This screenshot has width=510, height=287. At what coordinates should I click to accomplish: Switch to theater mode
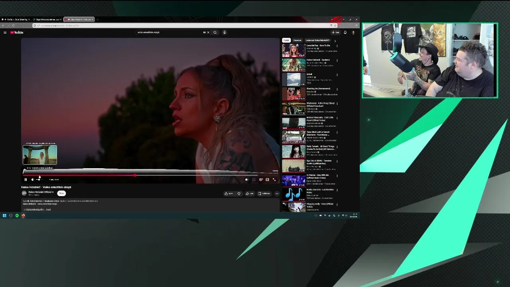coord(267,179)
